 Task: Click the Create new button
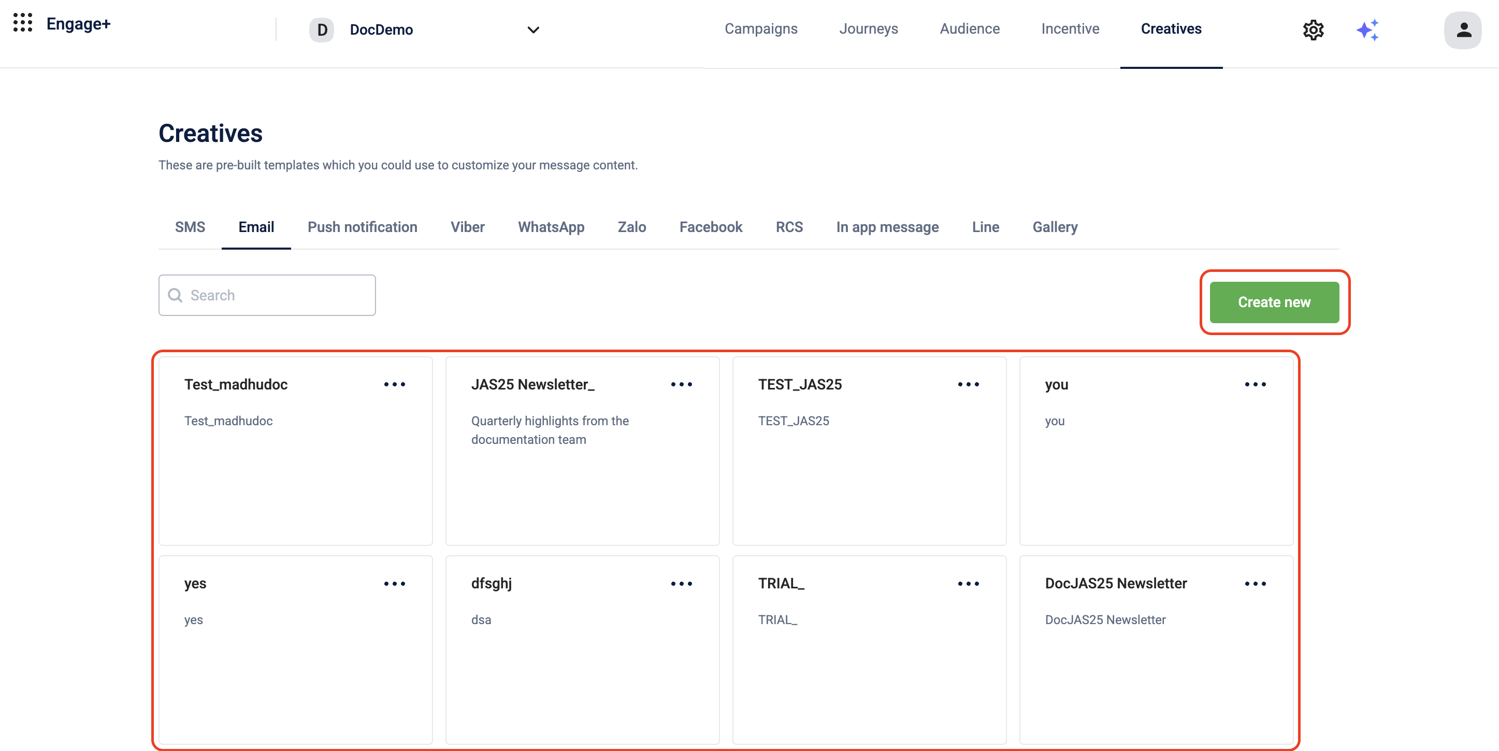(x=1273, y=302)
